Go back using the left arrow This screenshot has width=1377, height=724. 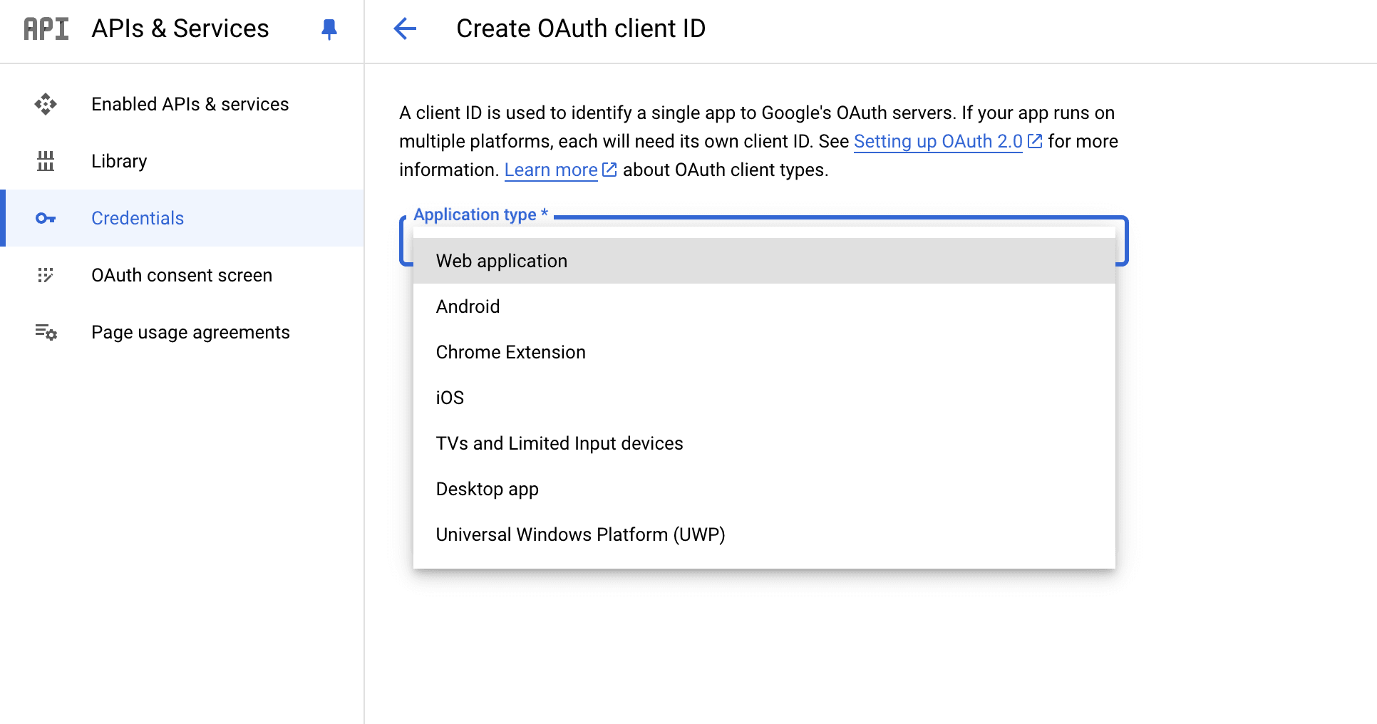[405, 29]
